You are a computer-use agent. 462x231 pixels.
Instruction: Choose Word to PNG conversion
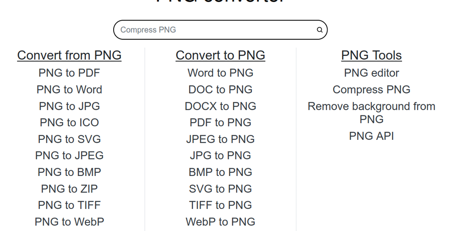(220, 73)
